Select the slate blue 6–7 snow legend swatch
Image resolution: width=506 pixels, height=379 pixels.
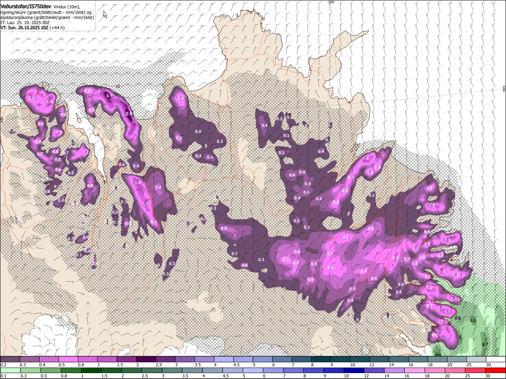(282, 359)
